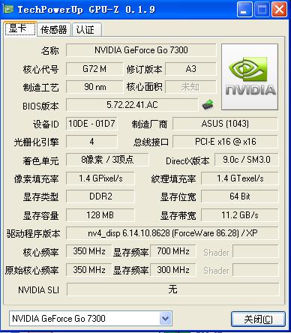
Task: Click the 原始核心频率 label
Action: click(31, 270)
